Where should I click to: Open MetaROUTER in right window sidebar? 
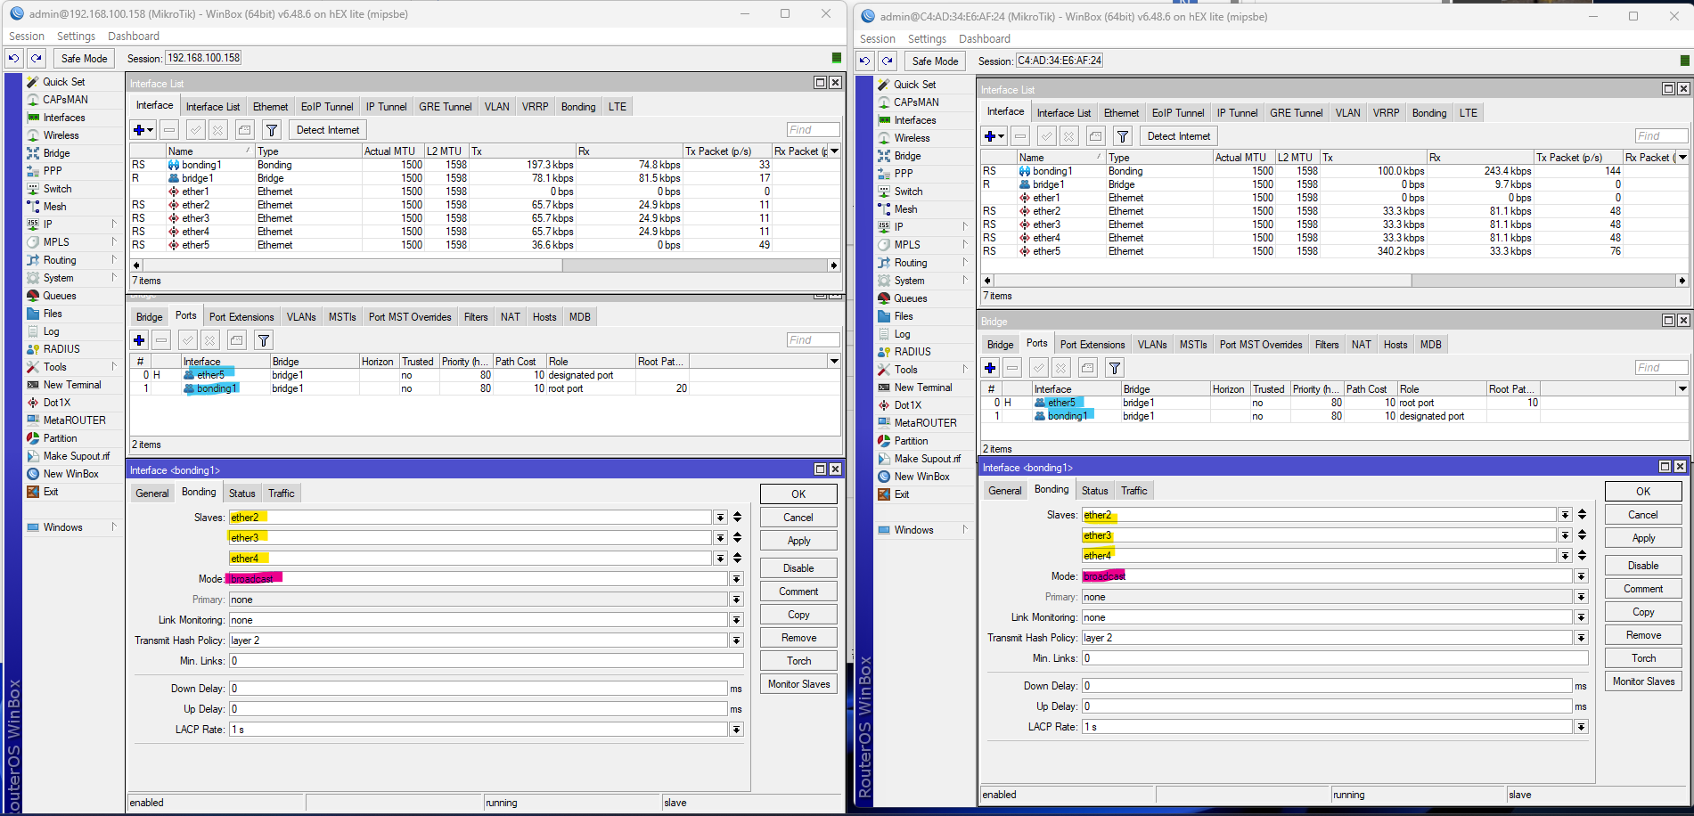coord(925,423)
